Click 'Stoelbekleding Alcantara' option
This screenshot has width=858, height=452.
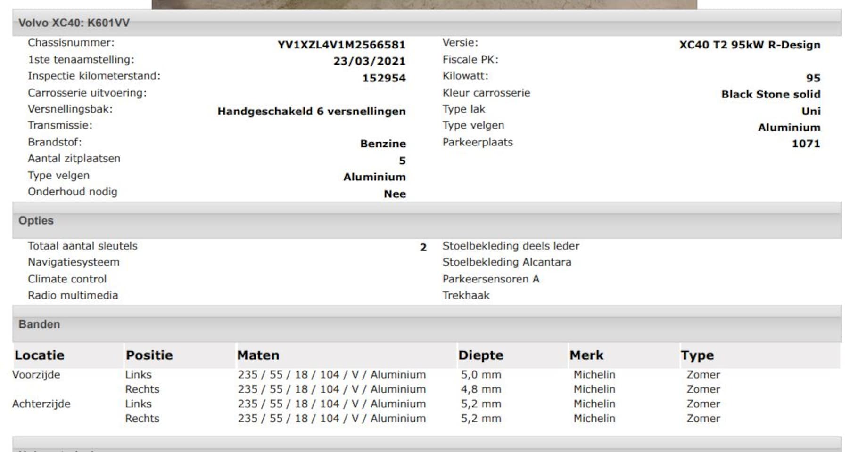(507, 262)
